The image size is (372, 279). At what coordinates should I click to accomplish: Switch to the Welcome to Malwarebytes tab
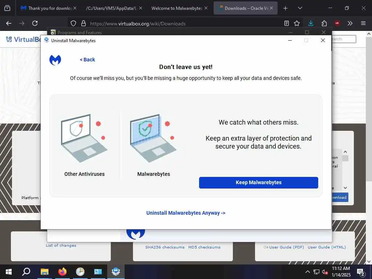click(x=177, y=8)
